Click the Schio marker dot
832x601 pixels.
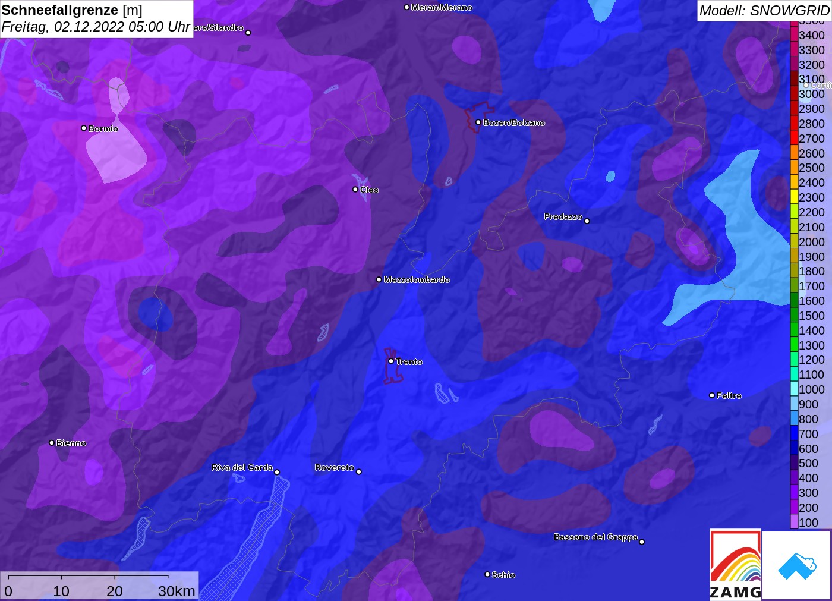coord(487,574)
